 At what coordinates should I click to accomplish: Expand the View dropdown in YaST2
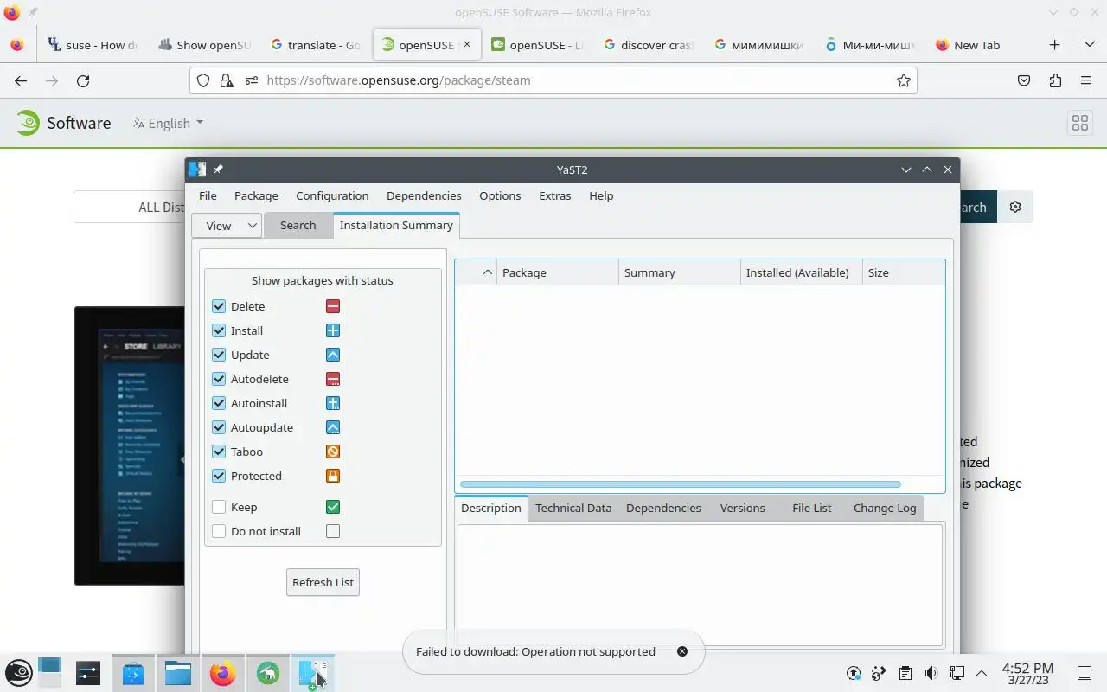pos(227,226)
